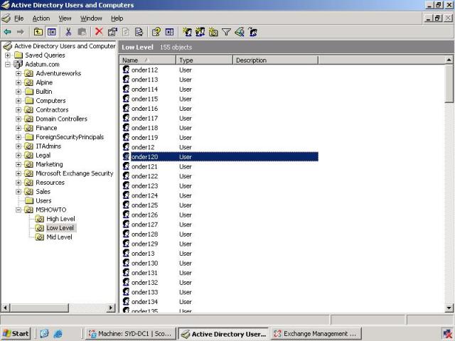This screenshot has height=341, width=455.
Task: Open the File menu
Action: click(x=19, y=18)
